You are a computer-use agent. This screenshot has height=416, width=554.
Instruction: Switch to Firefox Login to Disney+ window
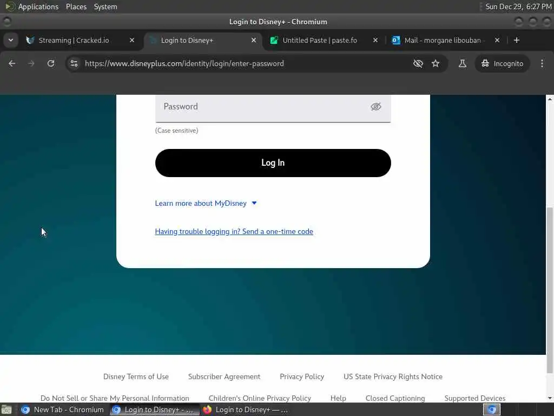click(246, 409)
